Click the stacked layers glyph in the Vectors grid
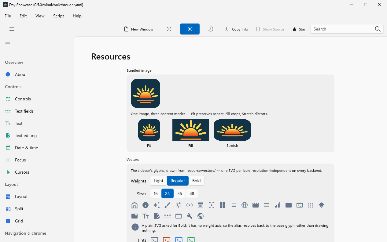 (x=322, y=205)
